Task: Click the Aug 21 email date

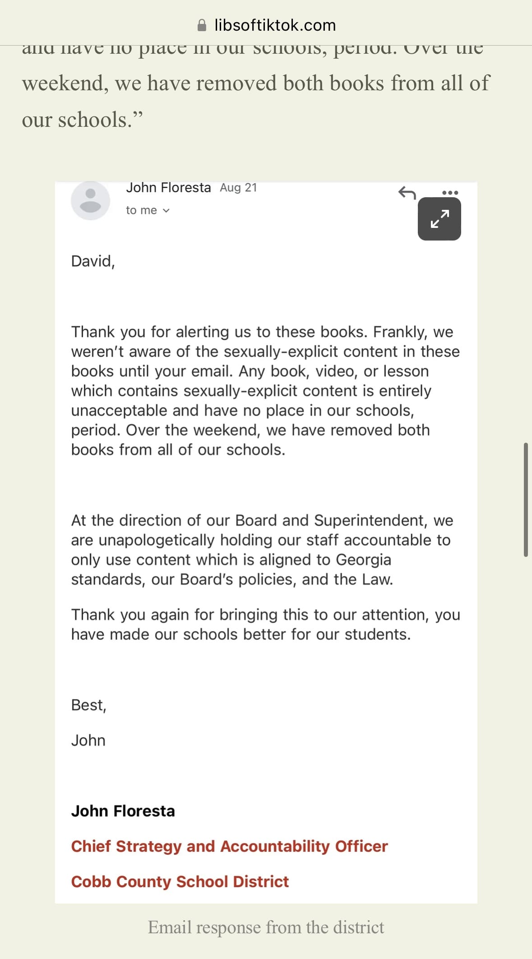Action: pyautogui.click(x=238, y=188)
